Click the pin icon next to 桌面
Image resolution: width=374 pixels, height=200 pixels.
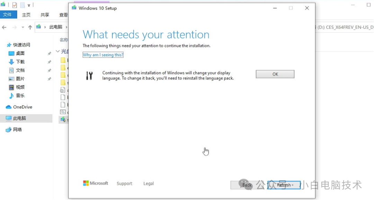pos(50,53)
